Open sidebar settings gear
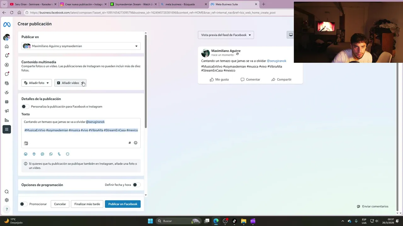The image size is (403, 226). [x=7, y=200]
